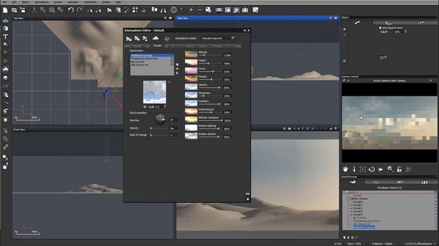The height and width of the screenshot is (246, 439).
Task: Switch to the Clouds tab
Action: 157,46
